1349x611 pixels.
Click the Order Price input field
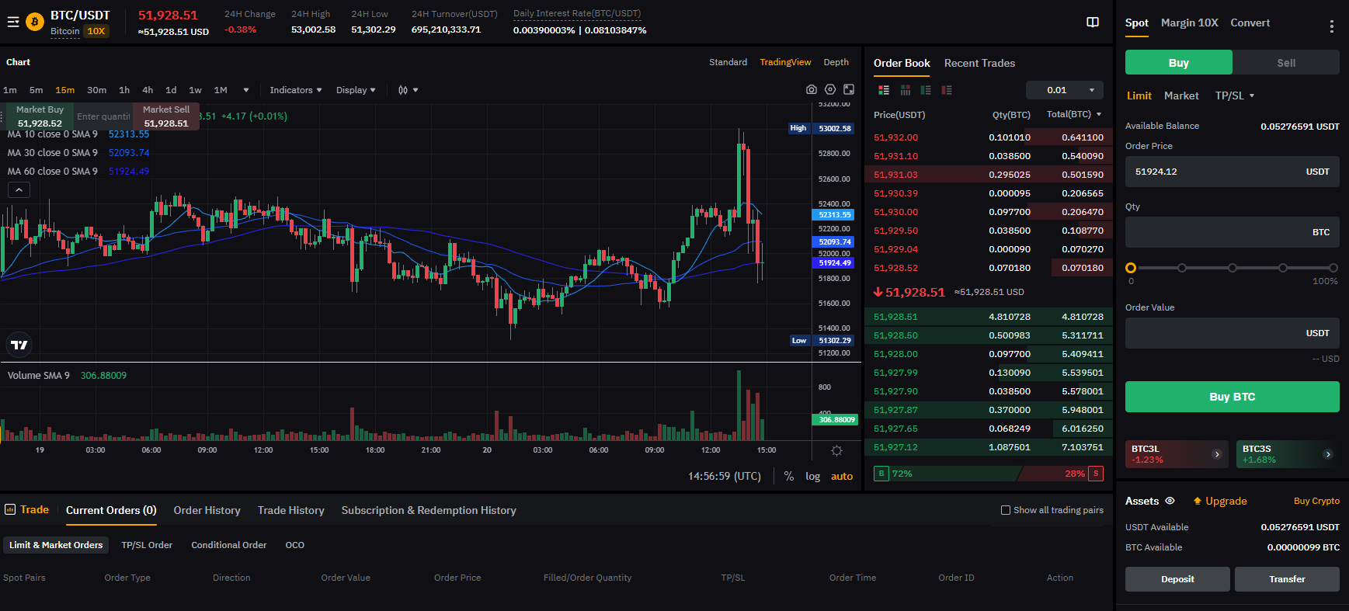1232,172
